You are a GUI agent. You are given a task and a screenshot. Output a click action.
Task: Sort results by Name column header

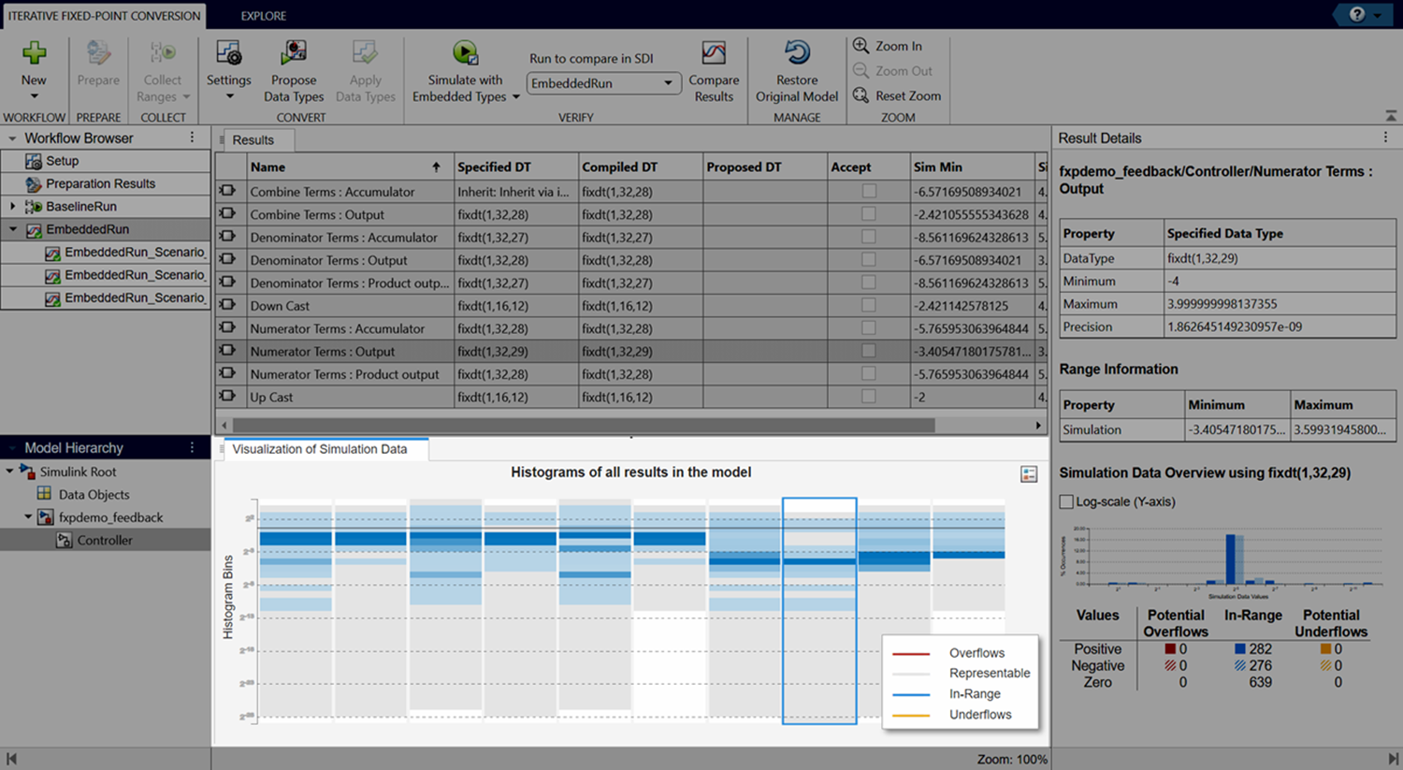tap(268, 167)
